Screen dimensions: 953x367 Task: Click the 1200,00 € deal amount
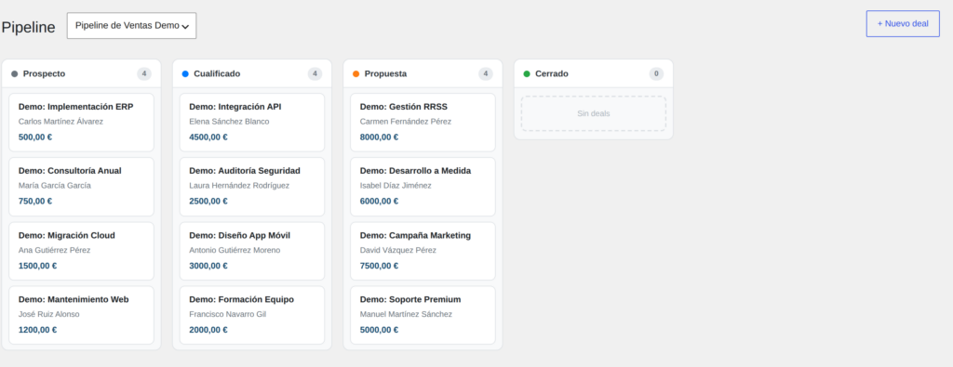37,330
